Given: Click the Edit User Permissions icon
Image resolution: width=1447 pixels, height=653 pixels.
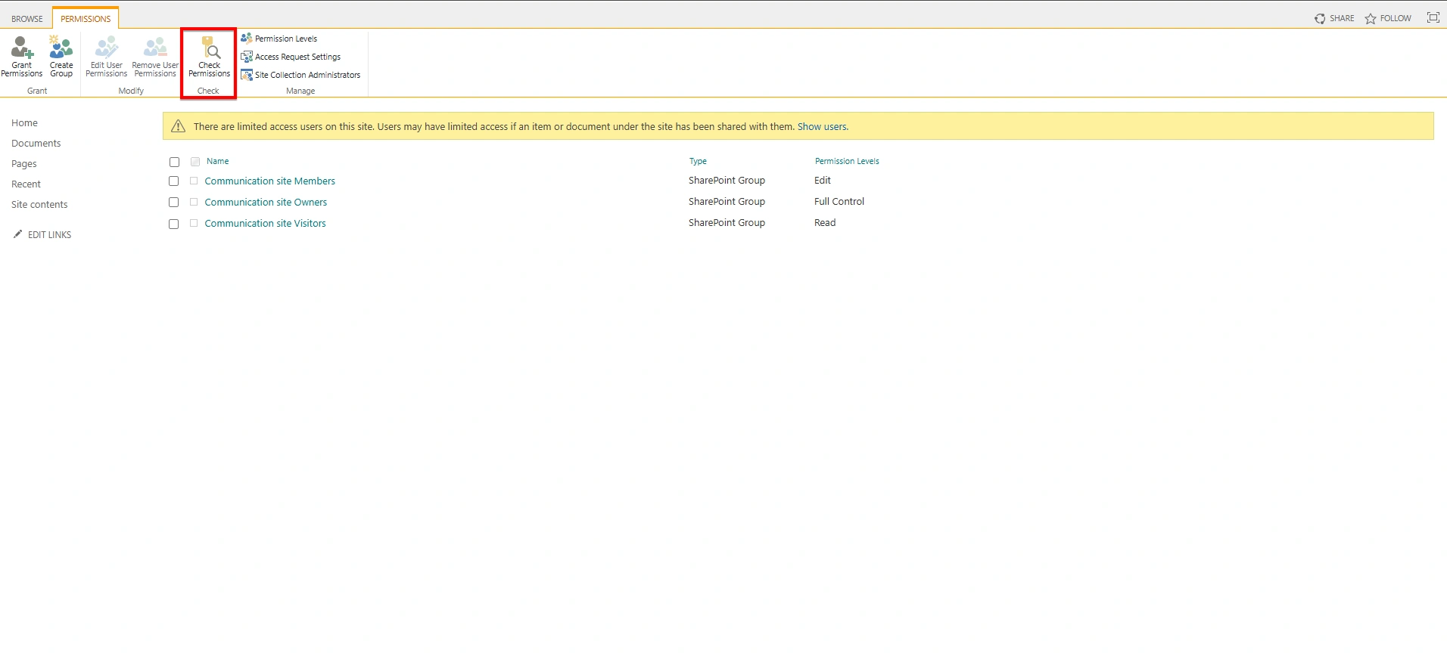Looking at the screenshot, I should click(x=106, y=47).
